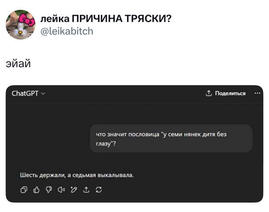Play the response with read aloud
This screenshot has height=212, width=269.
click(61, 189)
